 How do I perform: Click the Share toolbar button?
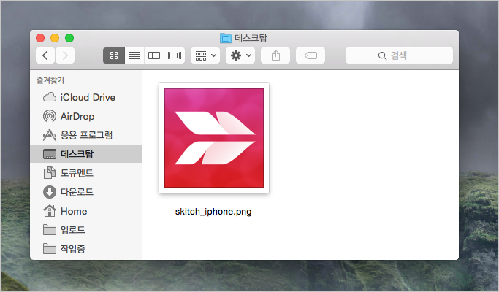click(x=275, y=55)
